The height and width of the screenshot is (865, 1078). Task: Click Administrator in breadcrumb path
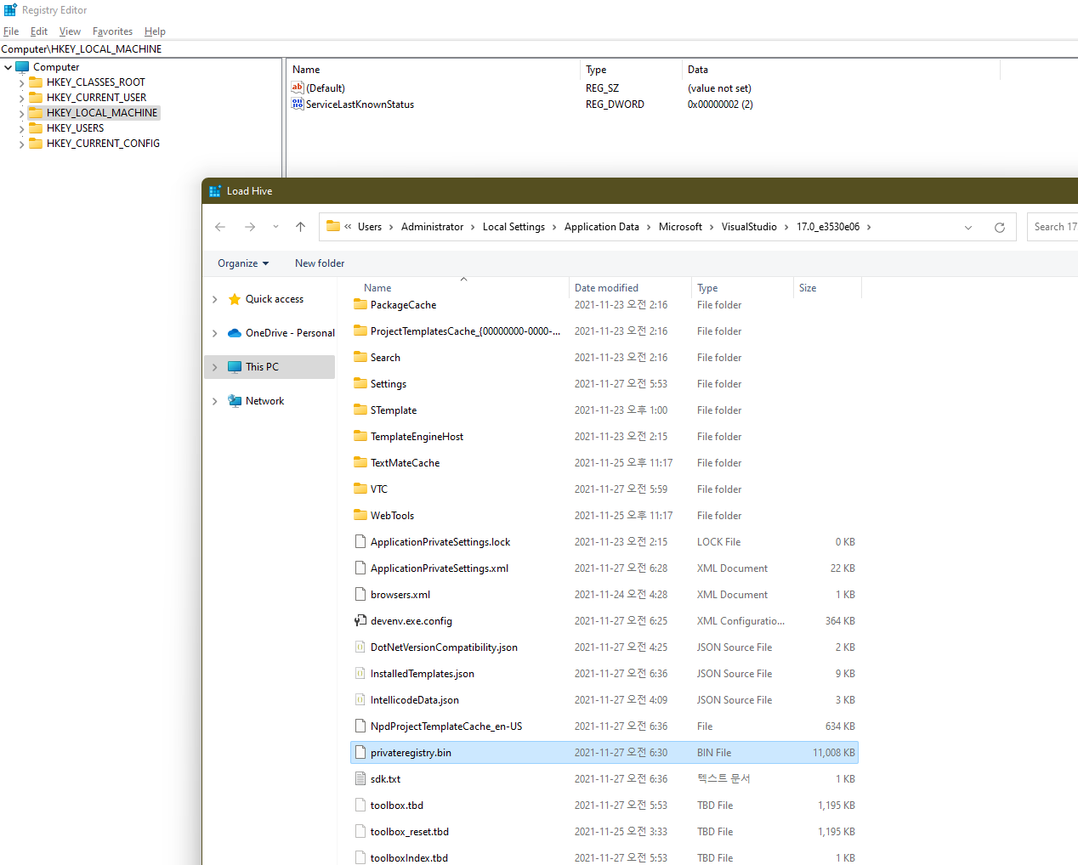[x=432, y=227]
